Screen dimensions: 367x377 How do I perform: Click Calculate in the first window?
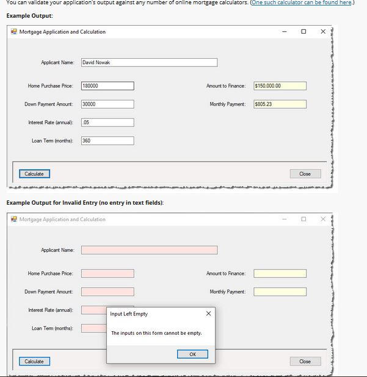pyautogui.click(x=34, y=174)
